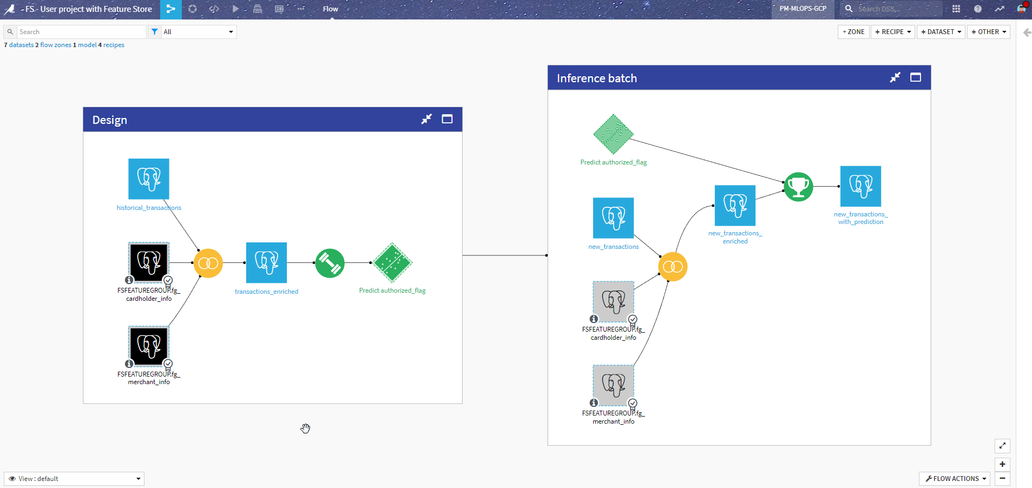
Task: Switch to the Flow tab in the header
Action: pyautogui.click(x=330, y=9)
